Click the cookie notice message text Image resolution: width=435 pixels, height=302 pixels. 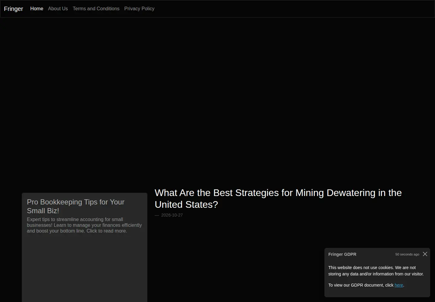click(376, 271)
